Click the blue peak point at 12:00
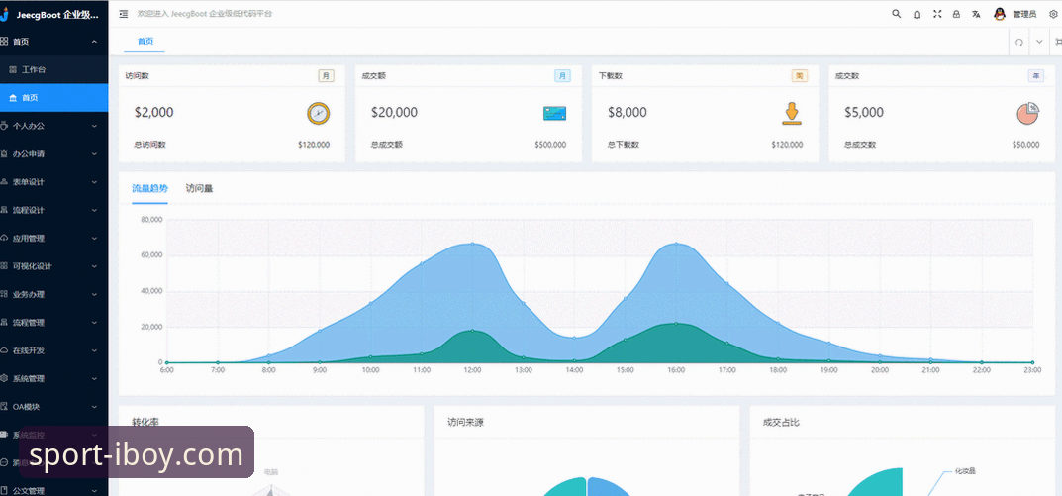 pyautogui.click(x=472, y=244)
